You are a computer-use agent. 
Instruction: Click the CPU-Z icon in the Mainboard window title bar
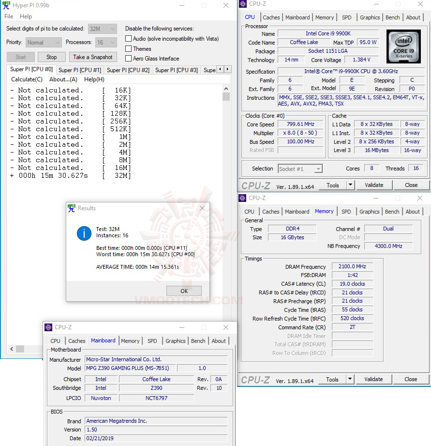coord(48,327)
